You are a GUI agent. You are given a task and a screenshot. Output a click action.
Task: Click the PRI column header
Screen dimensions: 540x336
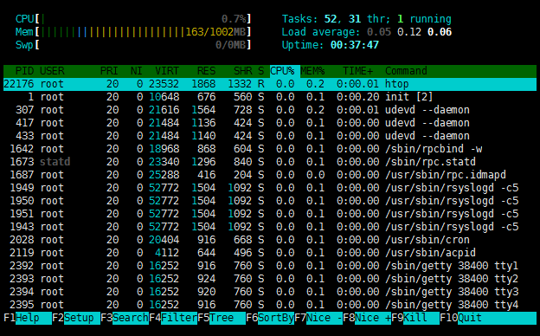pos(109,71)
